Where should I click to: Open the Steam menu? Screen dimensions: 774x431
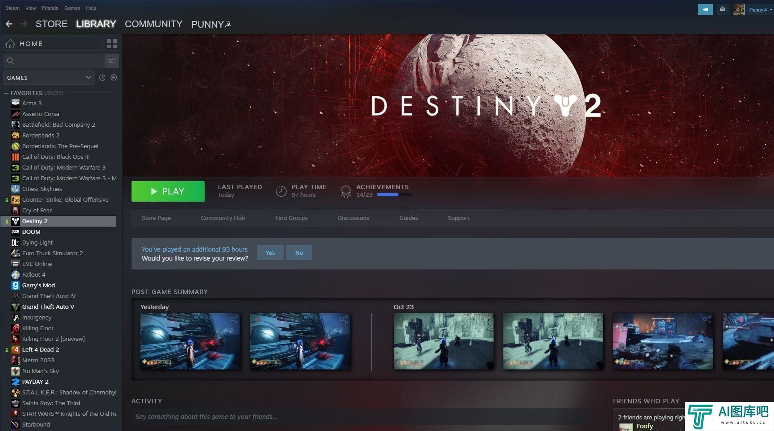(x=12, y=8)
